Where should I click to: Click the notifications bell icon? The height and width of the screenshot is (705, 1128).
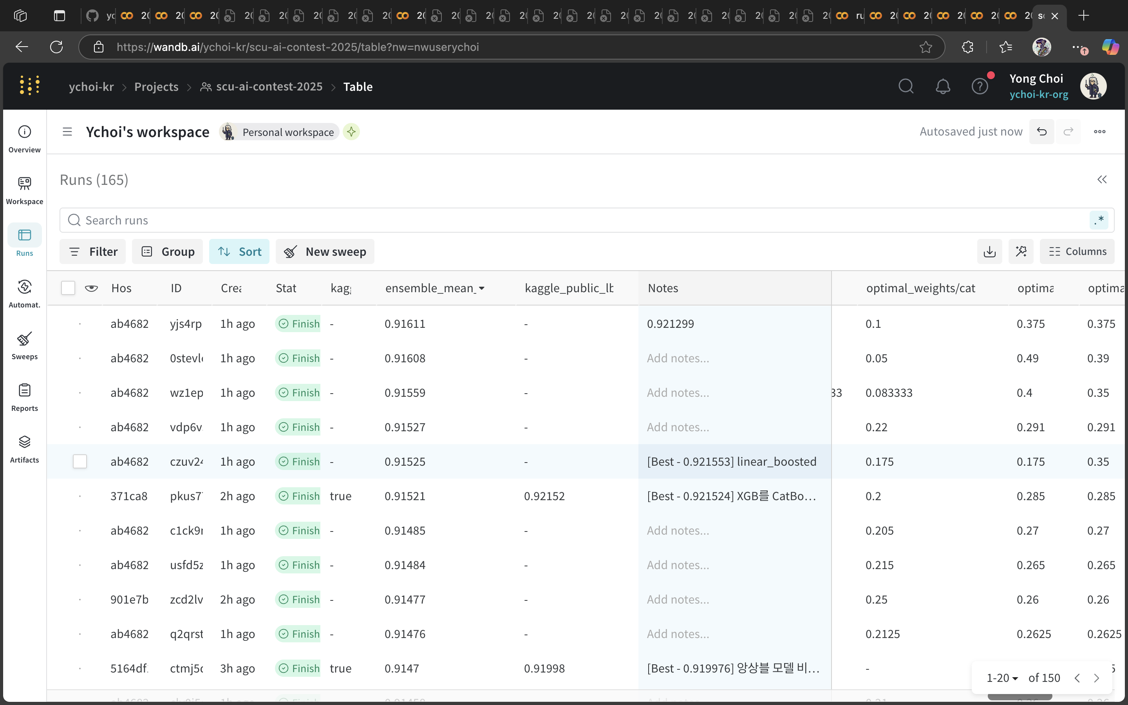pyautogui.click(x=942, y=87)
